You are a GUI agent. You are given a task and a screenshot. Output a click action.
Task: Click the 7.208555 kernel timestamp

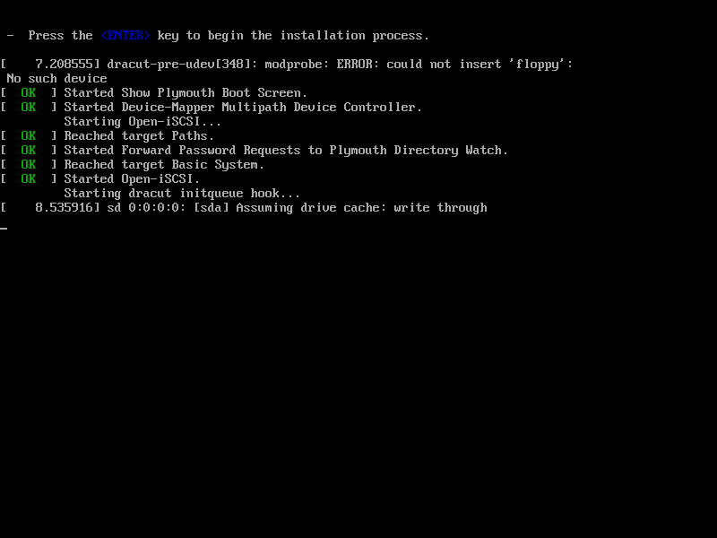[65, 64]
